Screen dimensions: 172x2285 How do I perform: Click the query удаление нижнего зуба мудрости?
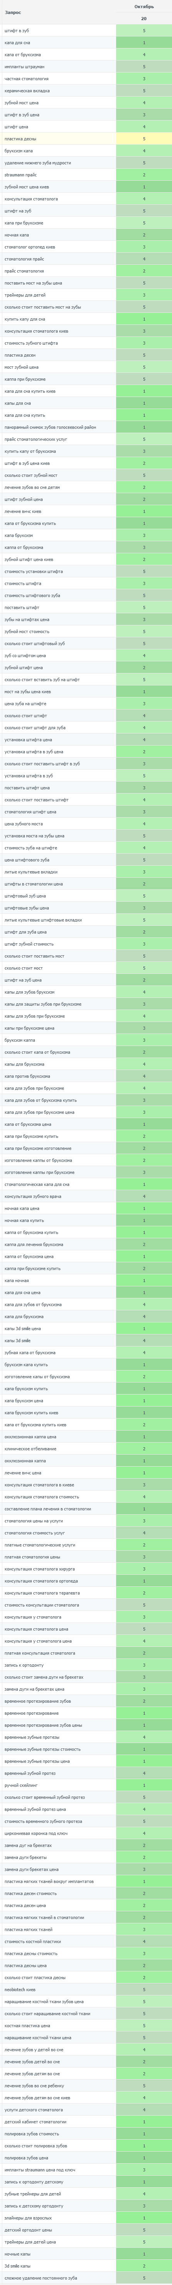38,162
